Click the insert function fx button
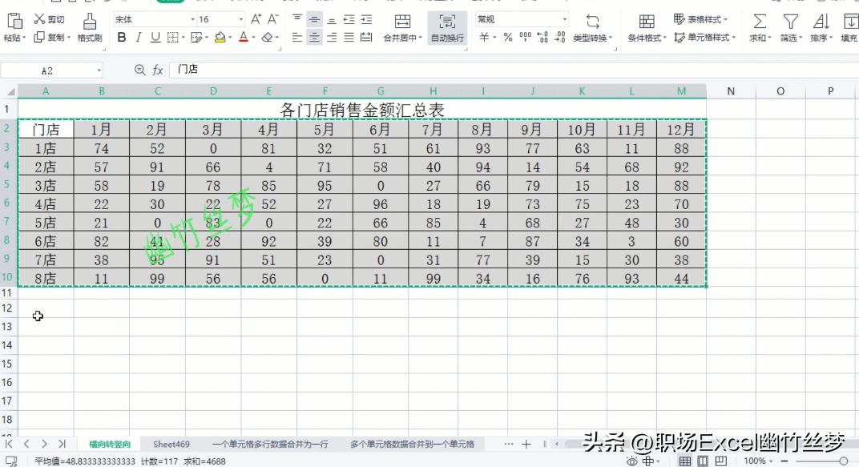 coord(158,70)
